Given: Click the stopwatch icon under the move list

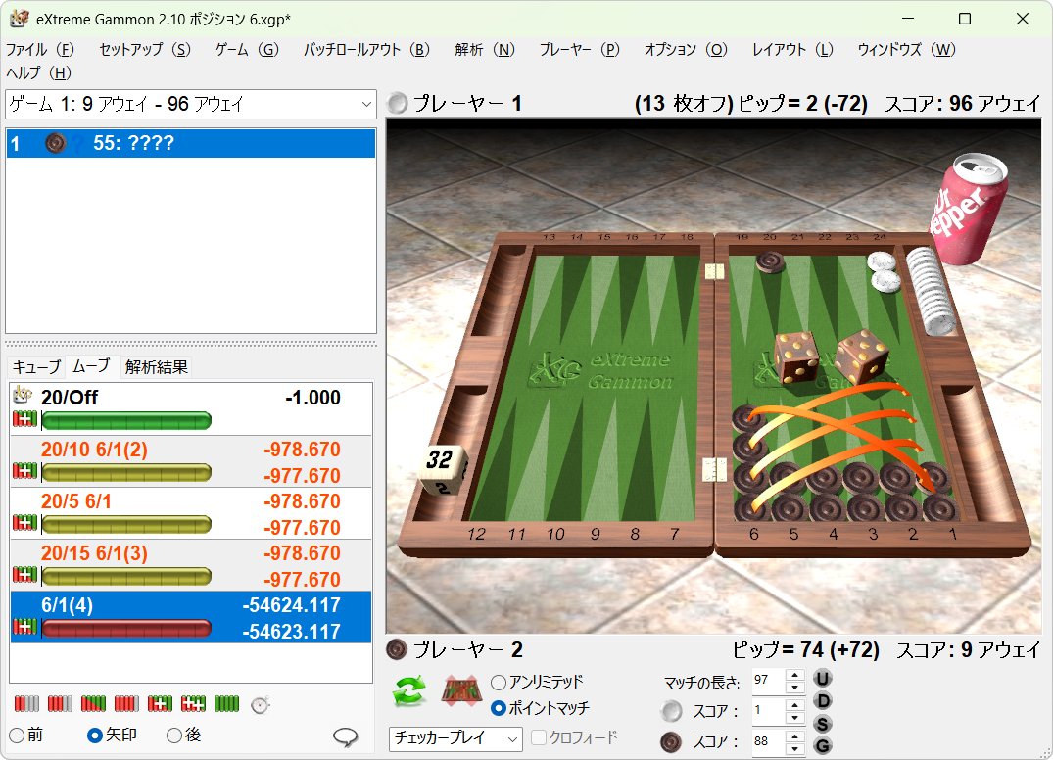Looking at the screenshot, I should [260, 705].
